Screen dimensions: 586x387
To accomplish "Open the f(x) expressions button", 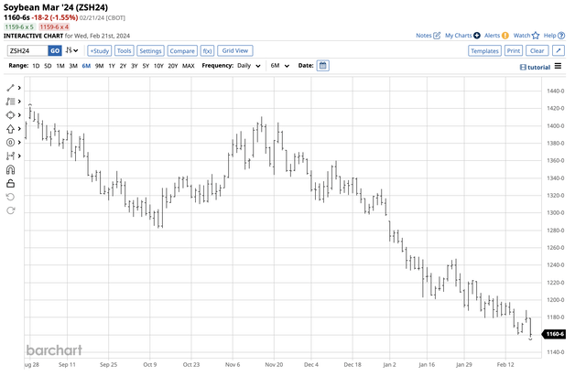I will pyautogui.click(x=208, y=51).
